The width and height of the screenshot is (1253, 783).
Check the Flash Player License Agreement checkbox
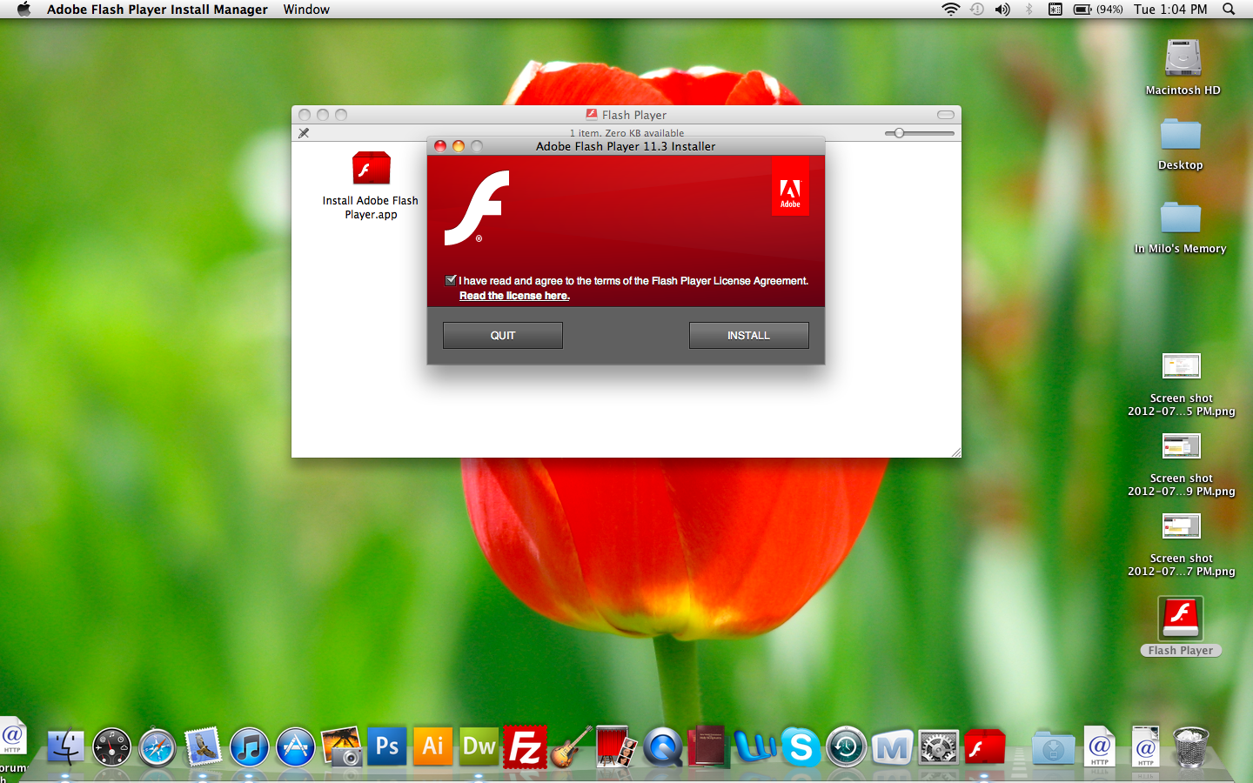(x=451, y=280)
